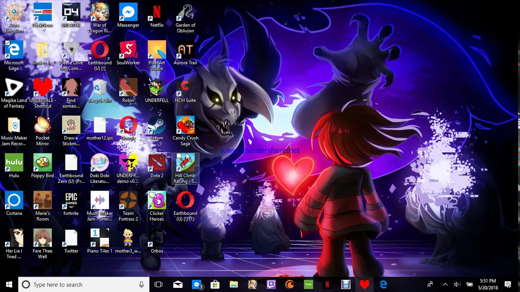Select the mother3_w... desktop icon

[x=128, y=242]
